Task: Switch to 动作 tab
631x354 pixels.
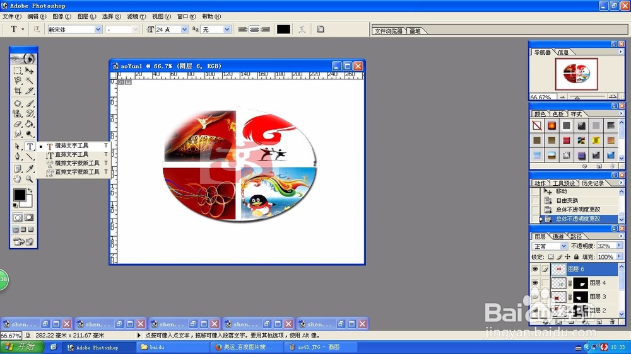Action: coord(540,183)
